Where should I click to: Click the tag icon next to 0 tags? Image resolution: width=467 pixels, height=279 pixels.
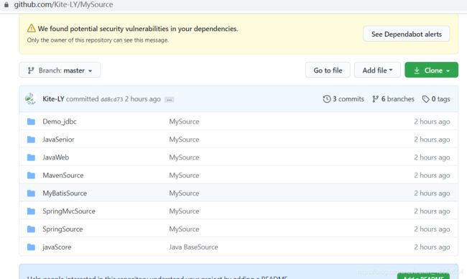pyautogui.click(x=425, y=99)
